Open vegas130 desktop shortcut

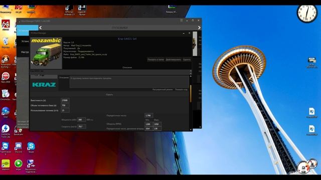point(82,10)
